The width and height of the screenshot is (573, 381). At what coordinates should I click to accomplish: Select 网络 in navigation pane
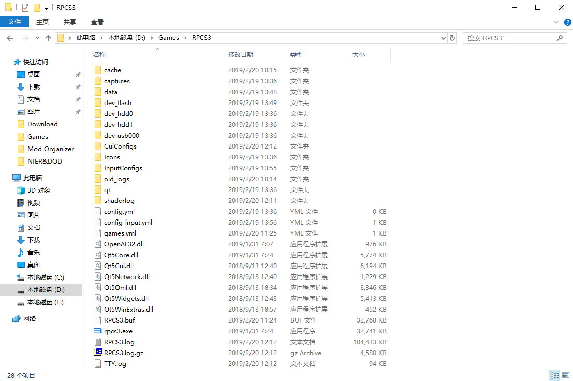click(29, 318)
